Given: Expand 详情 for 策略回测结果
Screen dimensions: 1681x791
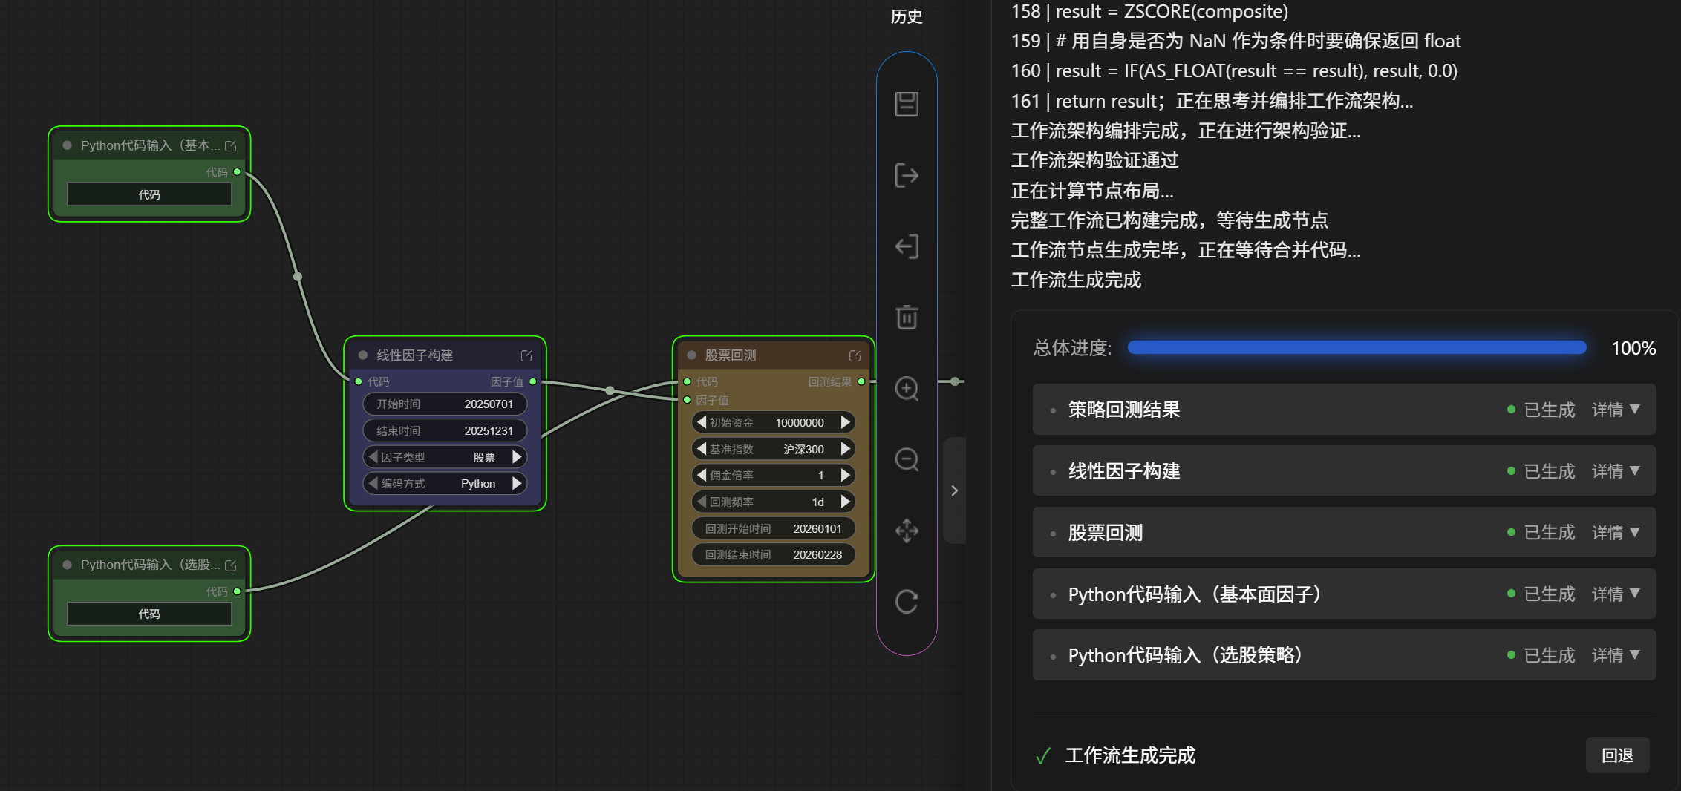Looking at the screenshot, I should pos(1616,410).
